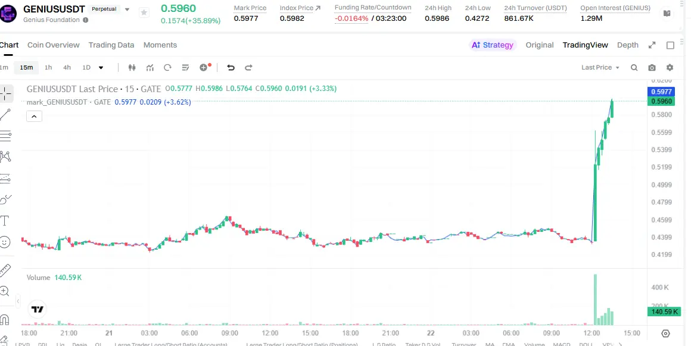691x346 pixels.
Task: Select the horizontal lines Fibonacci tool
Action: (5, 136)
